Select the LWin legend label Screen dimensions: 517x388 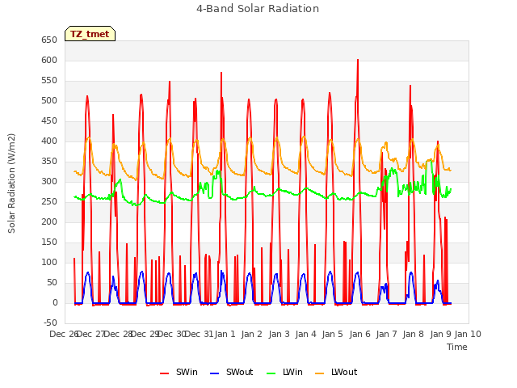pyautogui.click(x=292, y=372)
